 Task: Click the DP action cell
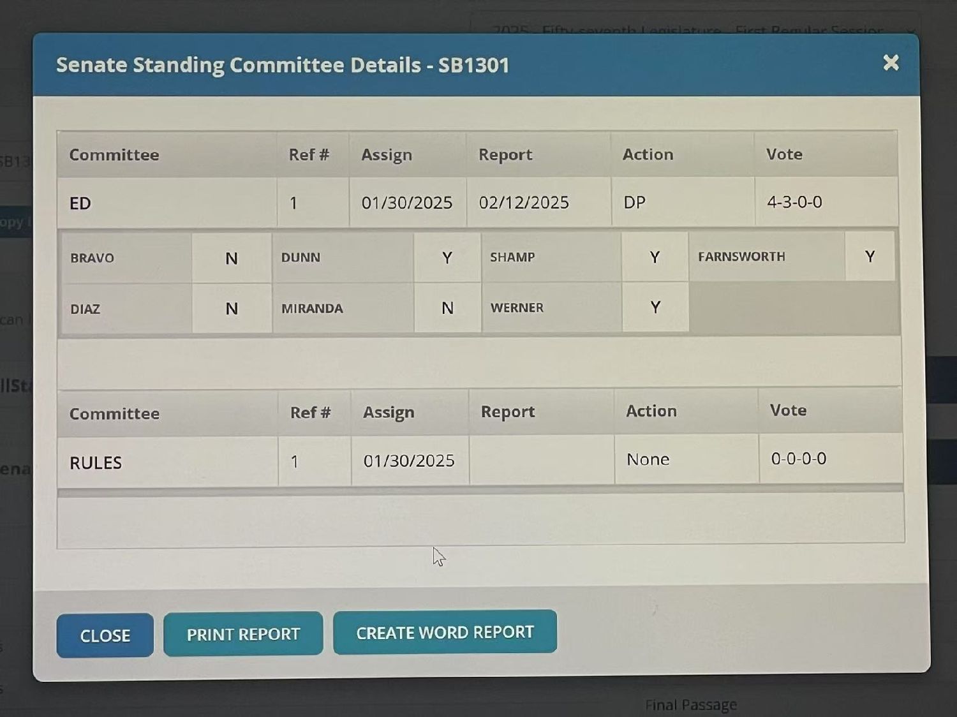(x=634, y=203)
